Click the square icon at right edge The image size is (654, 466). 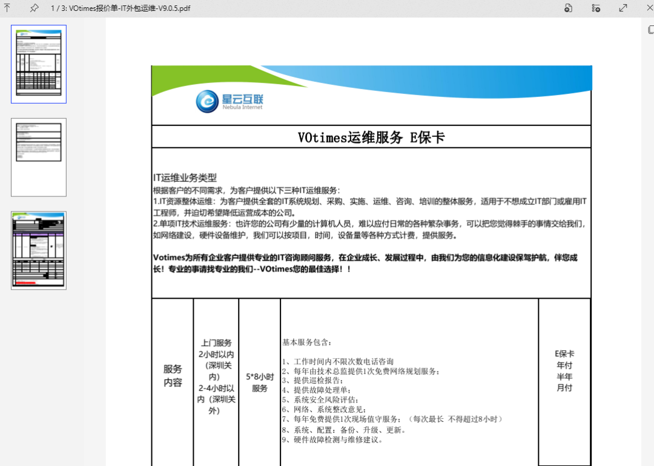[650, 30]
